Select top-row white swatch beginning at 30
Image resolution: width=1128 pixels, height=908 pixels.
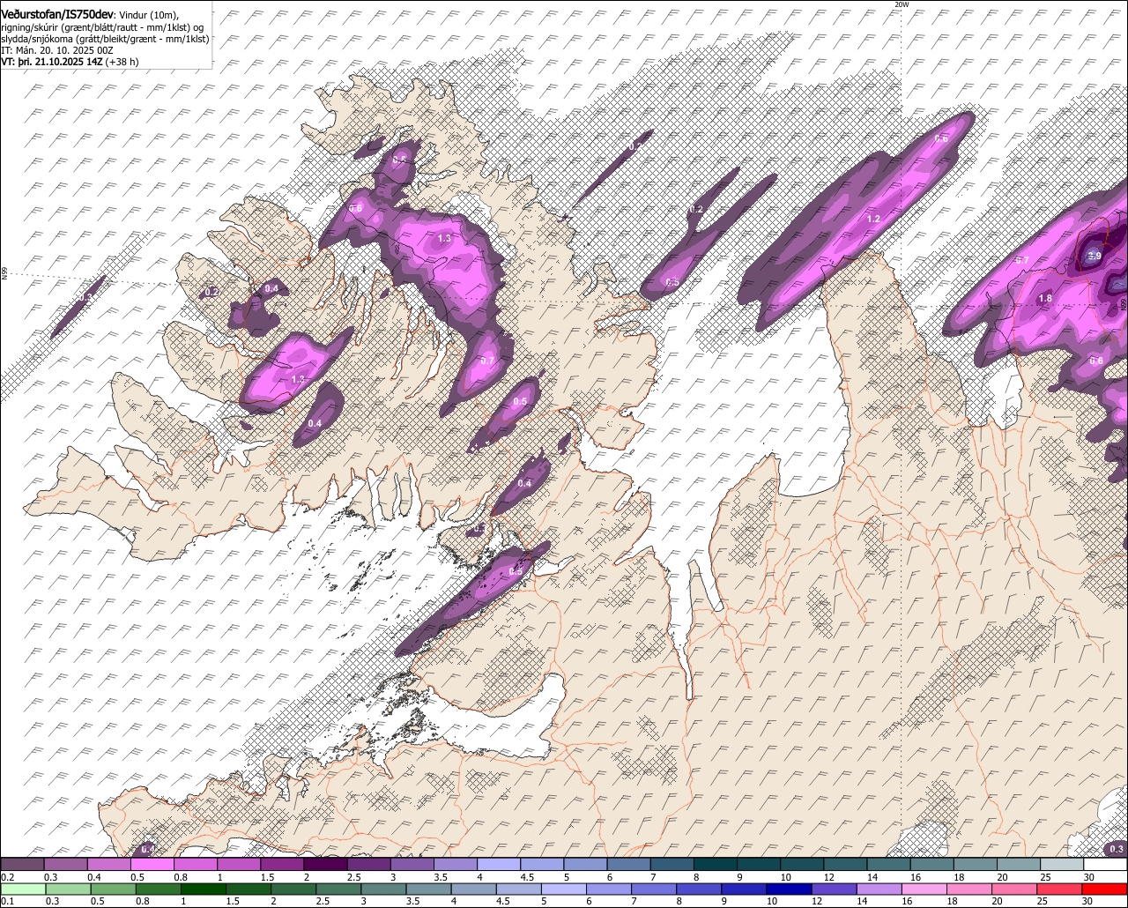(1105, 864)
